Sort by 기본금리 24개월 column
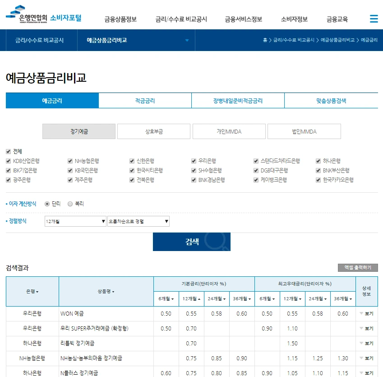 tap(217, 299)
